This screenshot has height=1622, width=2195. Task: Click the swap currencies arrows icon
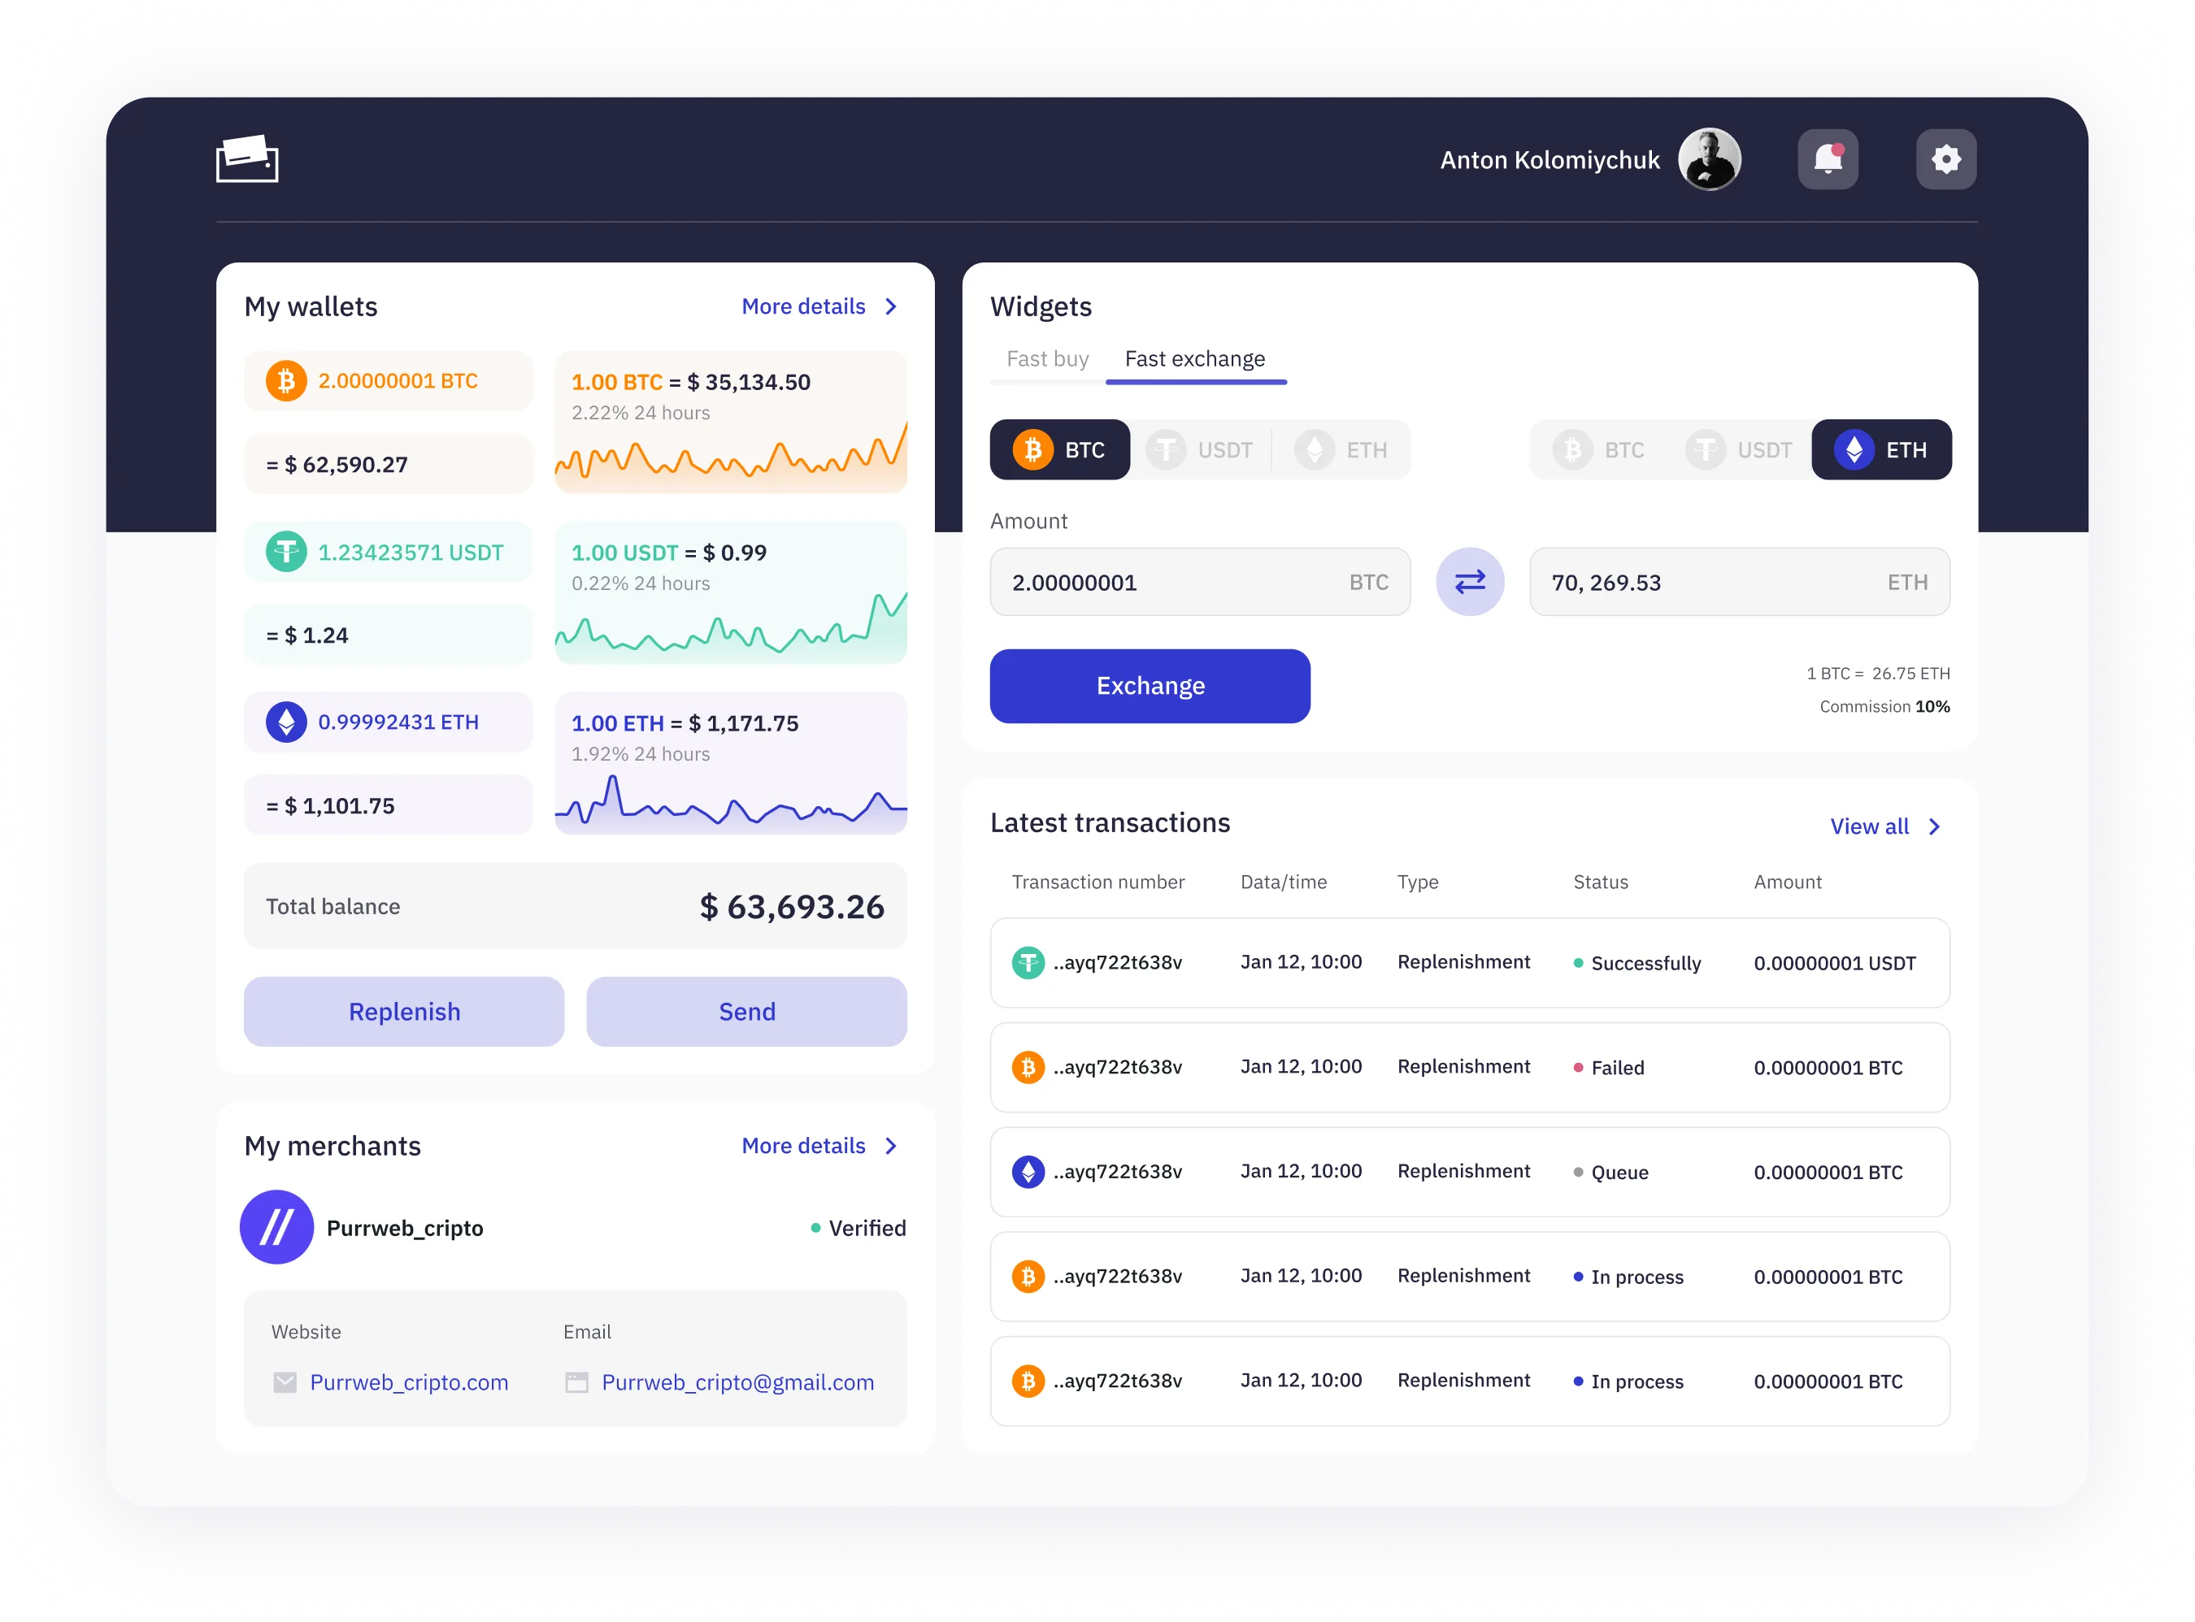tap(1469, 582)
